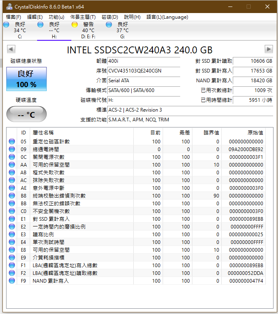Viewport: 278px width, 314px height.
Task: Select the yellow warning D: E: F: orb
Action: click(x=75, y=24)
